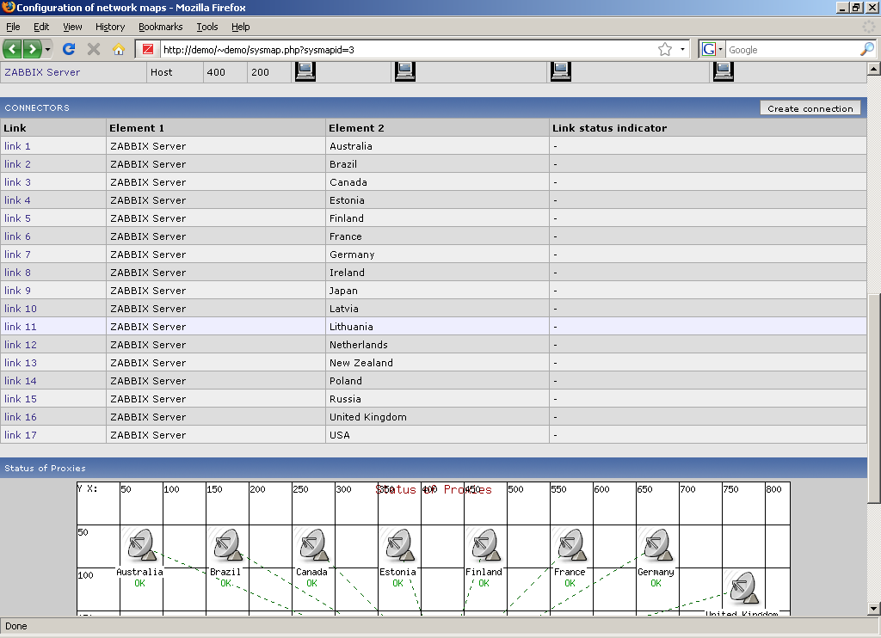Open link 14 connector

(x=21, y=381)
